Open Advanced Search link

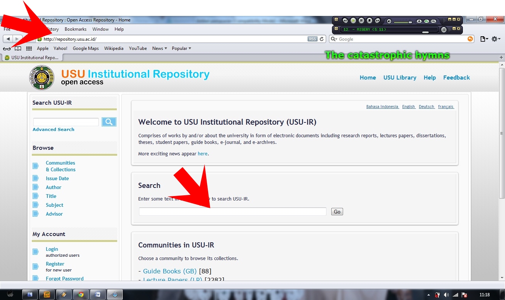pyautogui.click(x=53, y=129)
